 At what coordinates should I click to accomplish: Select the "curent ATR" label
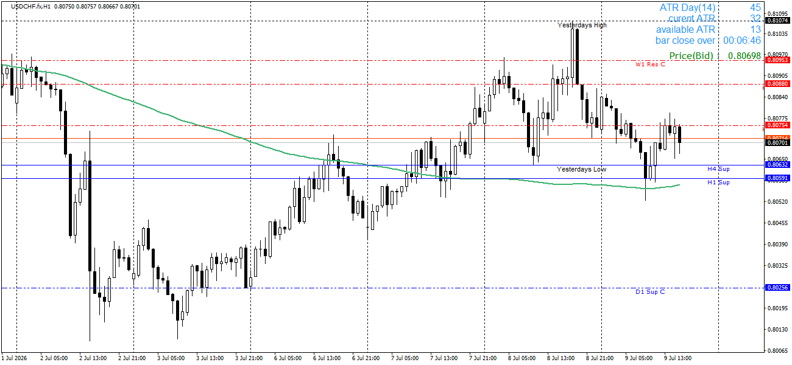pyautogui.click(x=692, y=18)
